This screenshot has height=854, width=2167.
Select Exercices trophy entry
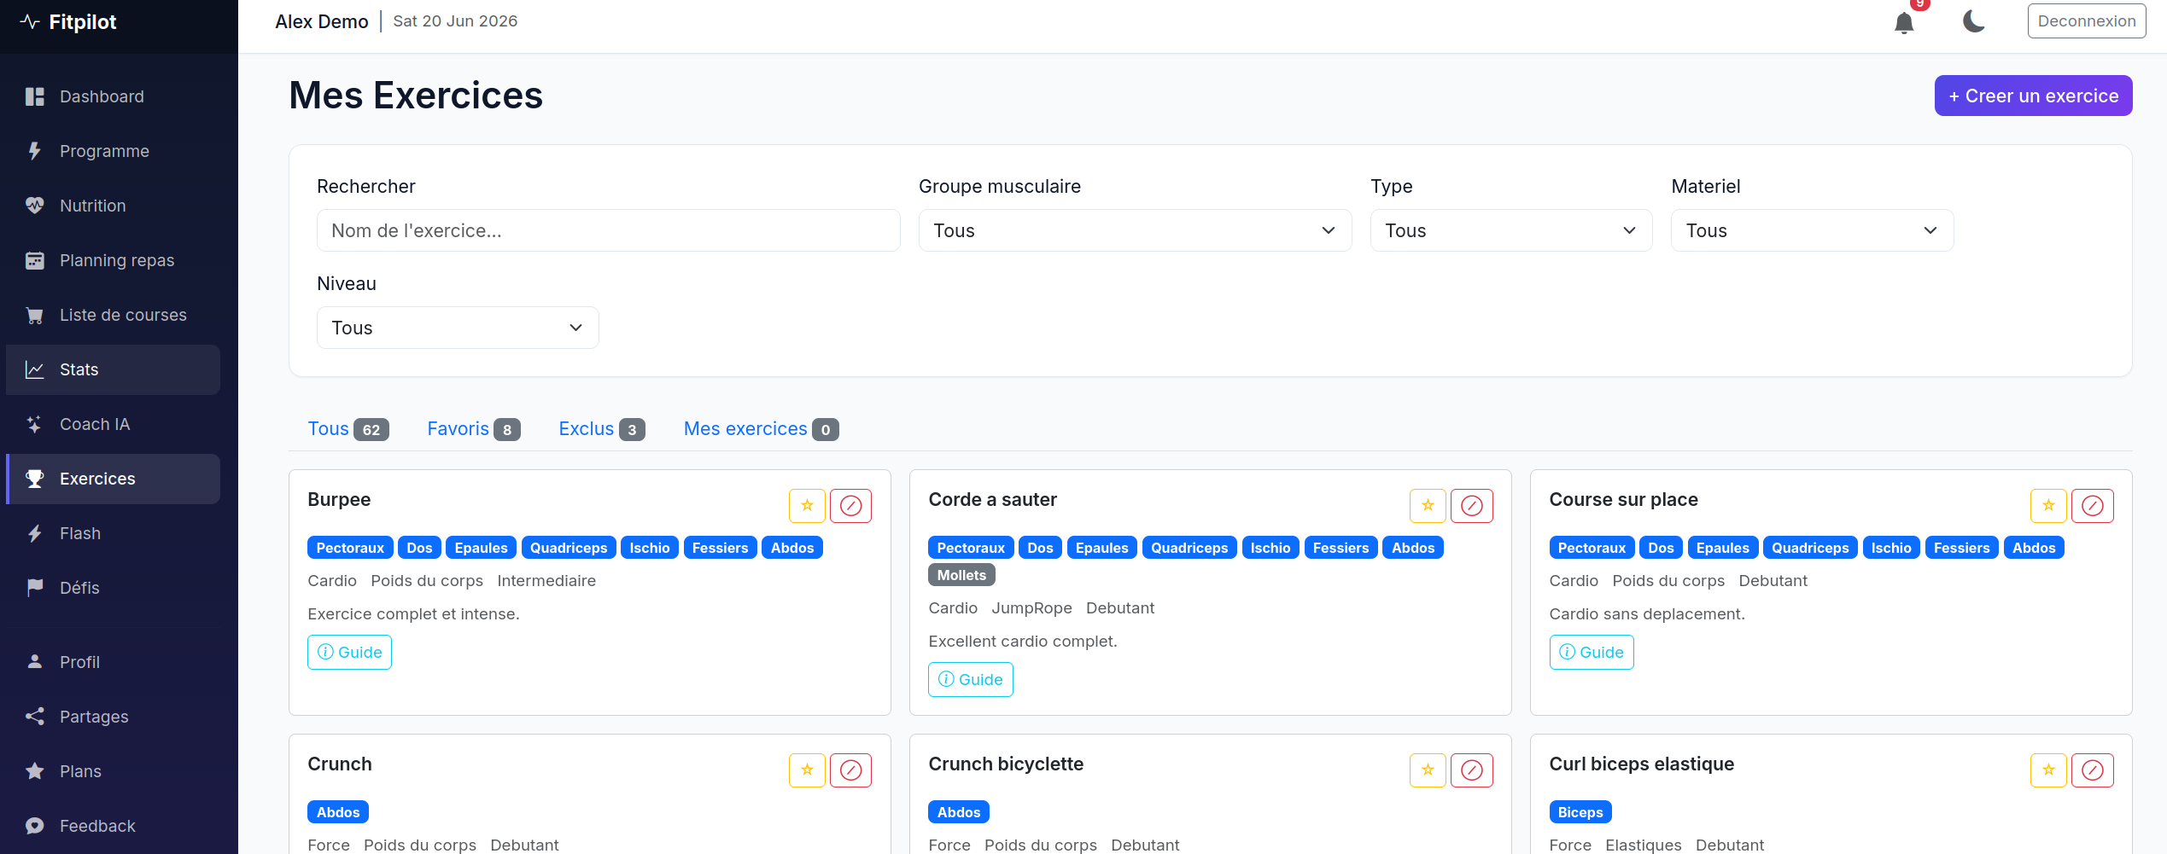(x=113, y=479)
